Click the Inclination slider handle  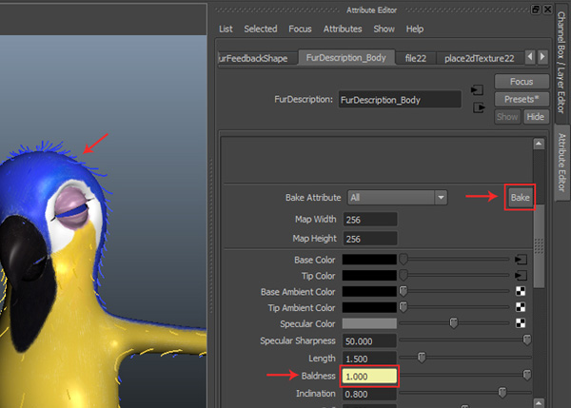coord(502,393)
